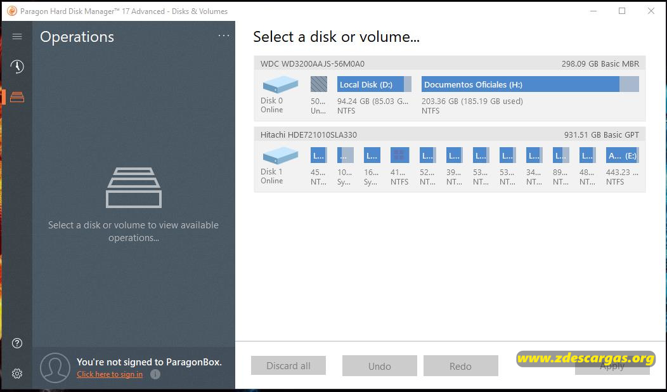The height and width of the screenshot is (392, 667).
Task: Open the Operations panel three-dots menu
Action: pos(224,36)
